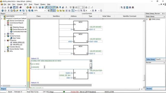The width and height of the screenshot is (166, 93).
Task: Click the Paste icon
Action: tap(14, 11)
